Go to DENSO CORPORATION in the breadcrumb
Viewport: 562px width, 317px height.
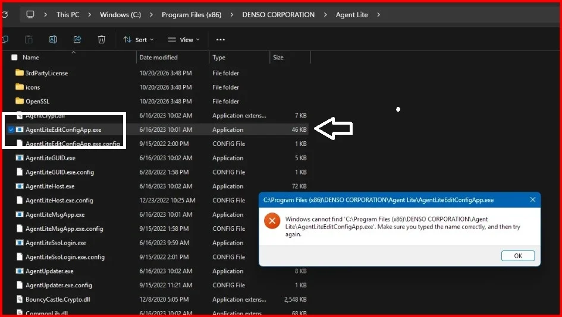(x=278, y=15)
